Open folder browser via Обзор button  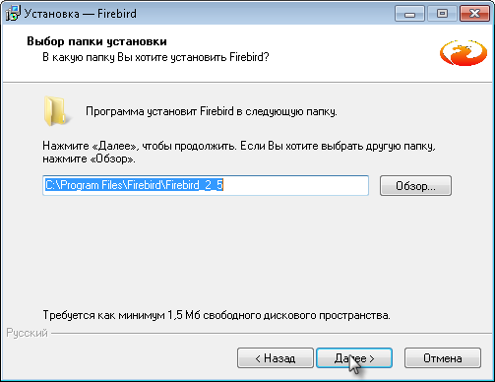415,186
